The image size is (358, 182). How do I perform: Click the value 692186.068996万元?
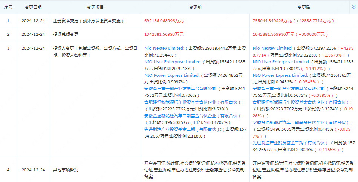tap(164, 21)
